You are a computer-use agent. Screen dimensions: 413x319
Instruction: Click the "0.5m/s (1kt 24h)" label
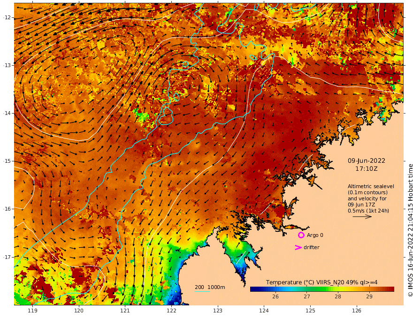(x=368, y=211)
